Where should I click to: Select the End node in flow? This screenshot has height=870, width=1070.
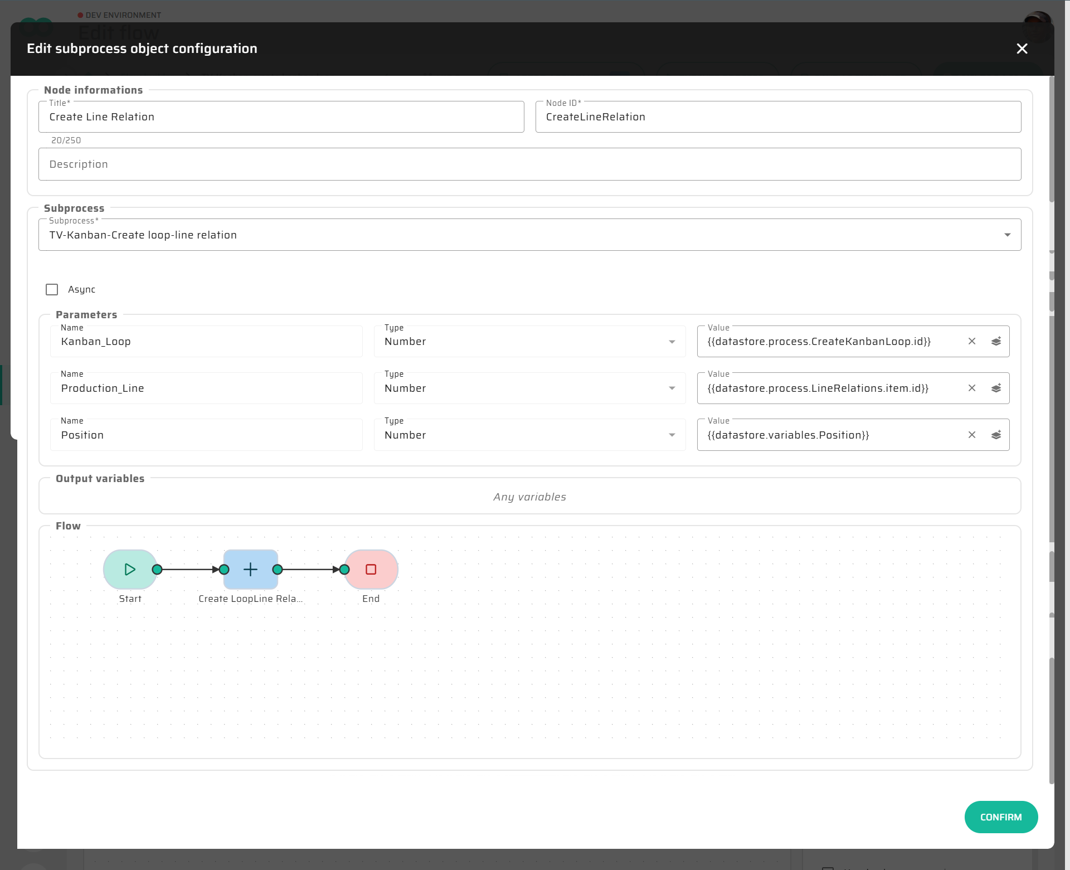(371, 569)
